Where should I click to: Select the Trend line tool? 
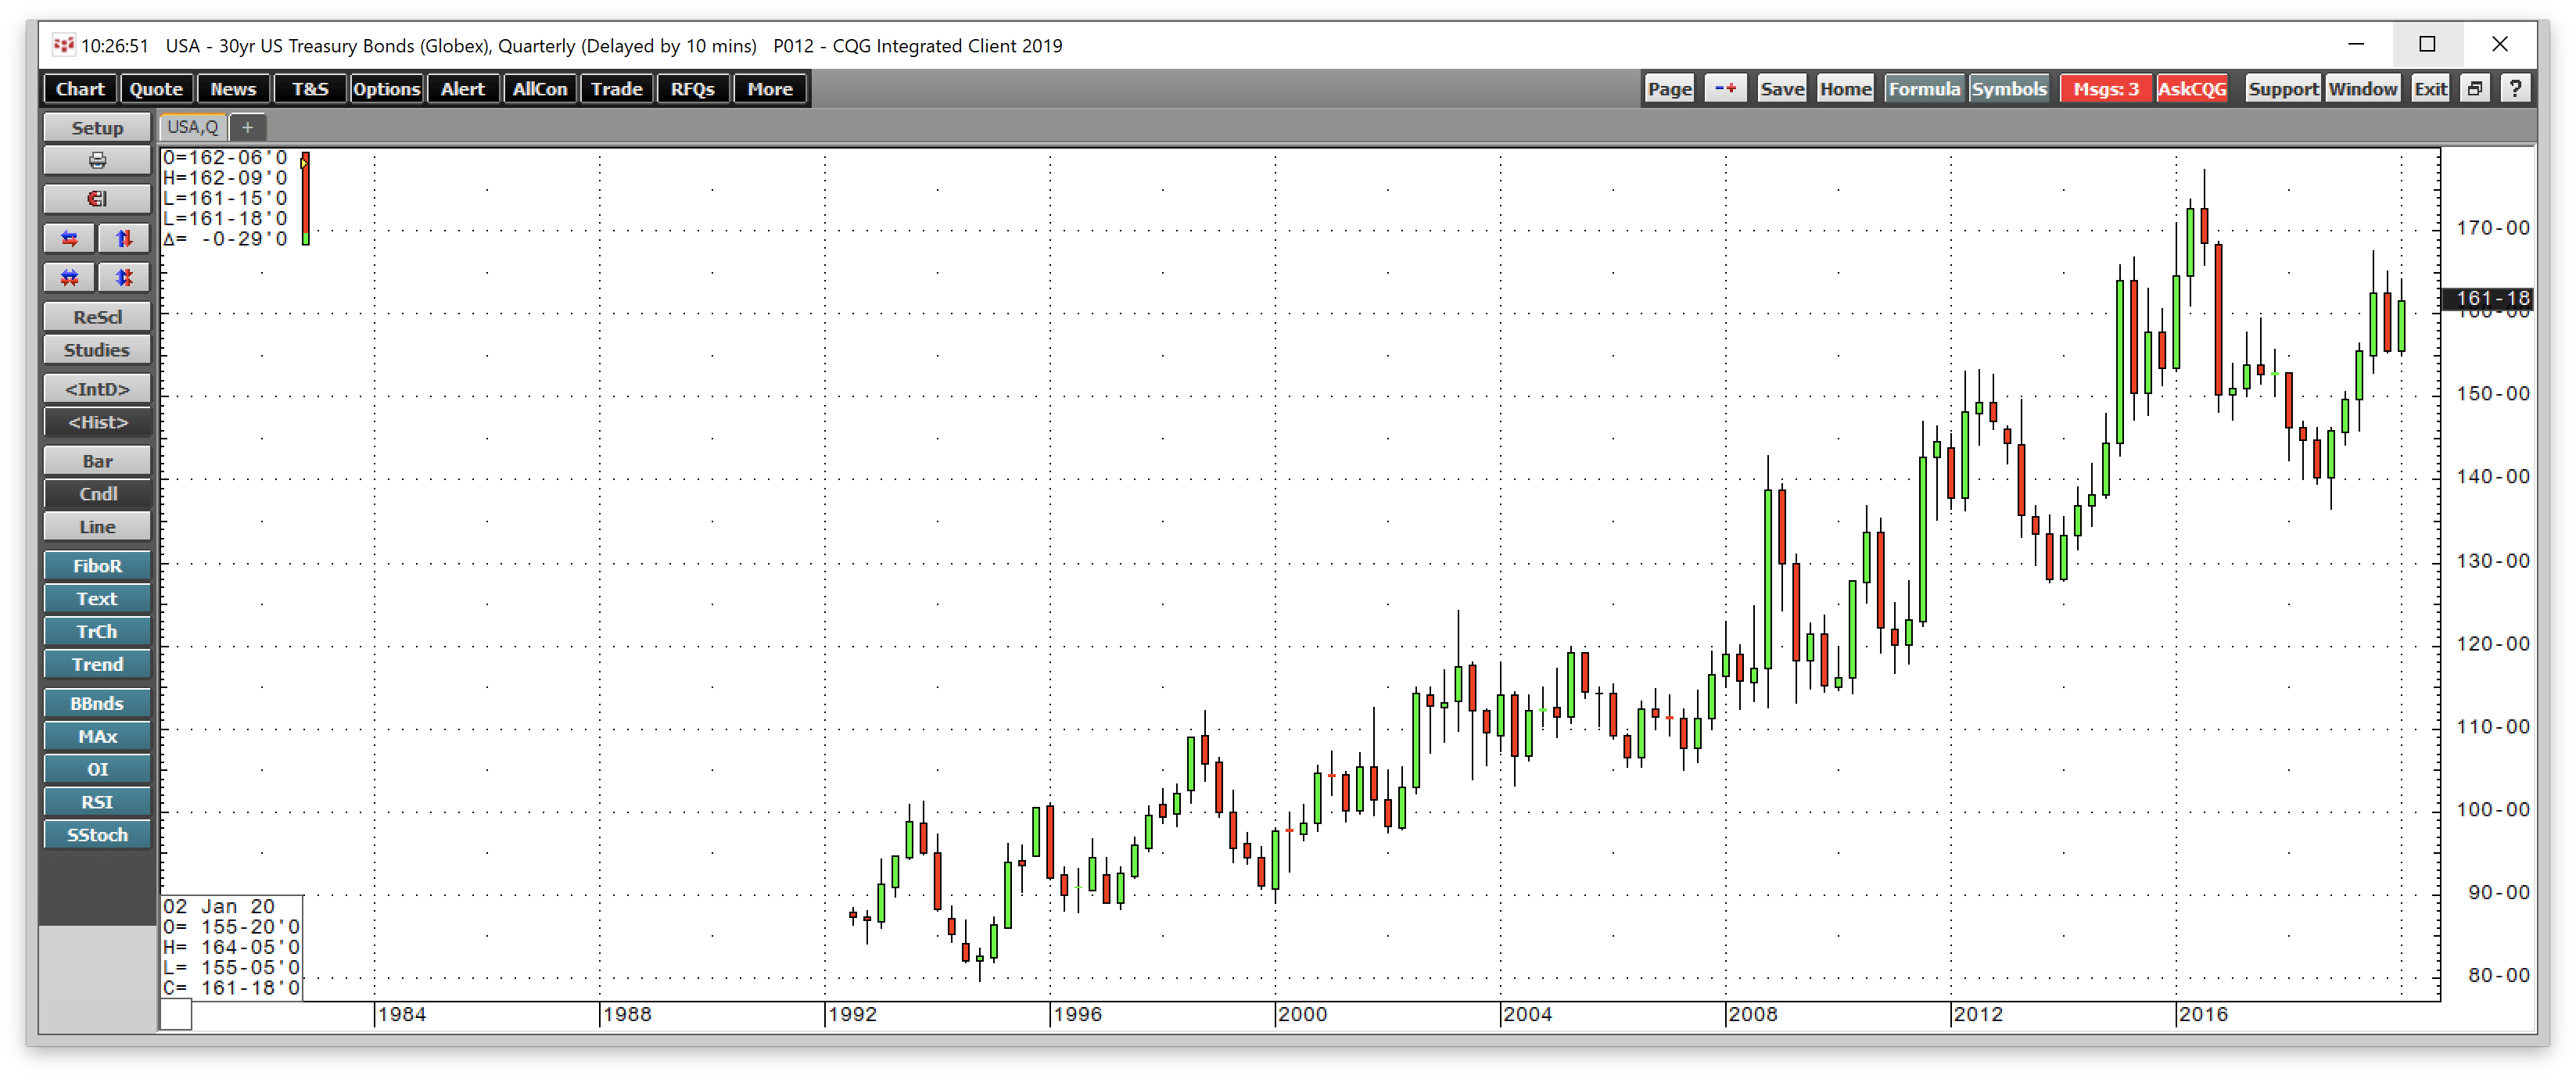pyautogui.click(x=97, y=665)
